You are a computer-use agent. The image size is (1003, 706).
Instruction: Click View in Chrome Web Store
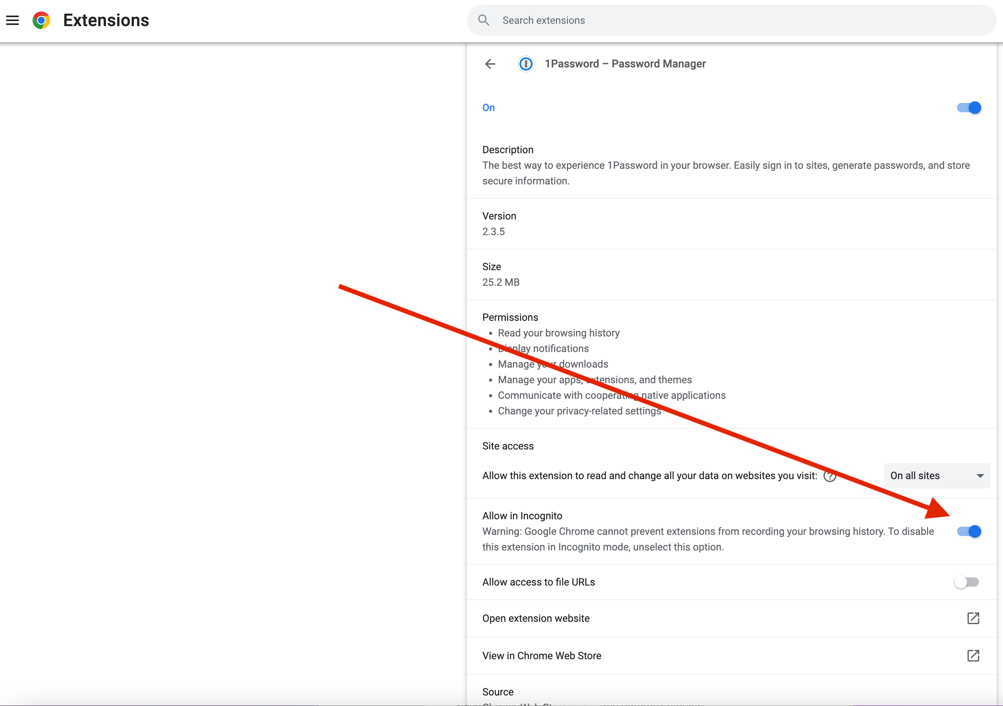[x=542, y=655]
